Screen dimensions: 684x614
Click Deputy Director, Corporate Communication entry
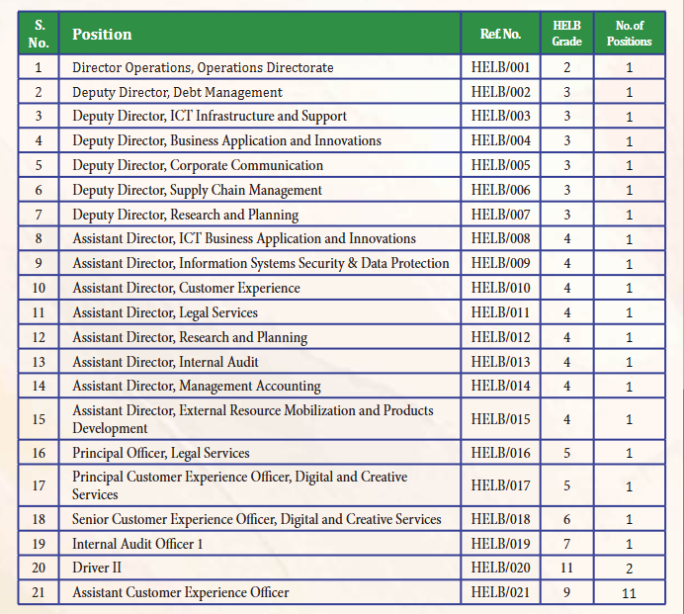point(198,166)
